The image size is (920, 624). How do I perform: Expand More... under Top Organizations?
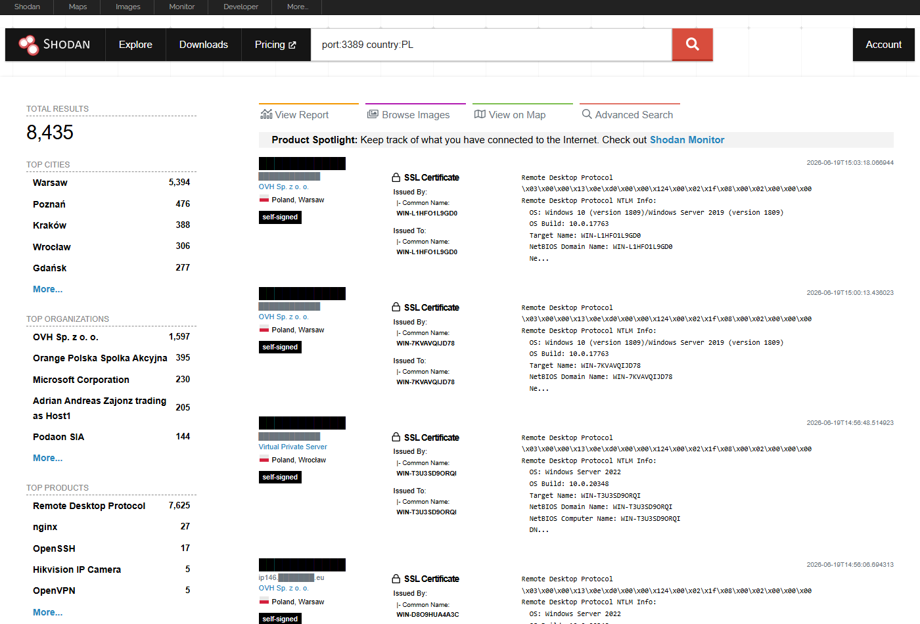pyautogui.click(x=48, y=458)
